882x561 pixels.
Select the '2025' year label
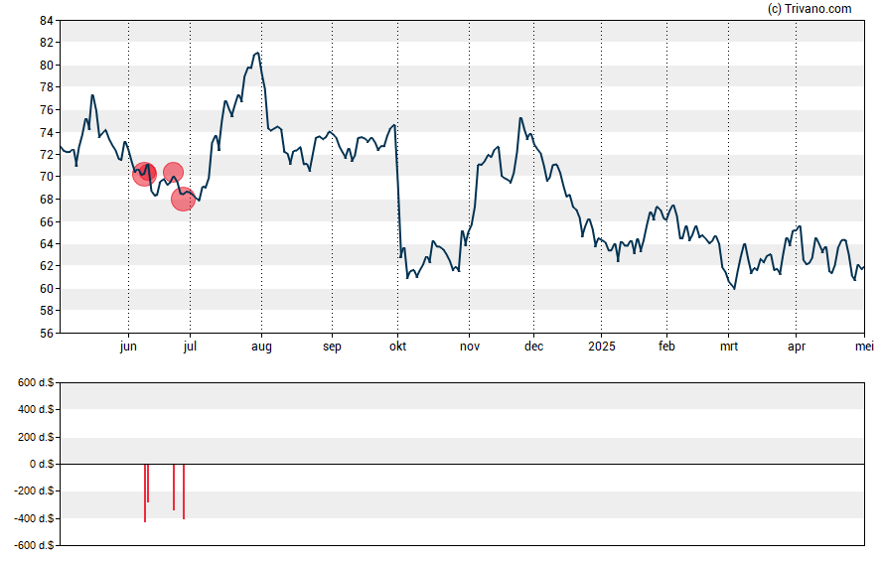click(x=601, y=347)
